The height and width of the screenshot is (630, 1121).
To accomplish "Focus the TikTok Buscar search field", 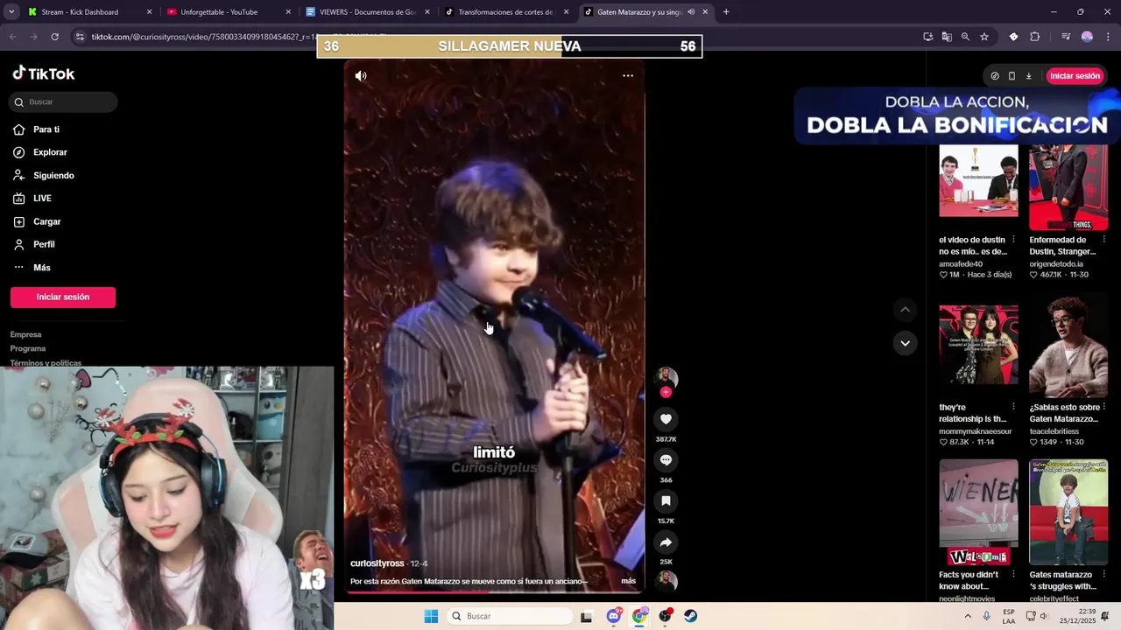I will [64, 102].
